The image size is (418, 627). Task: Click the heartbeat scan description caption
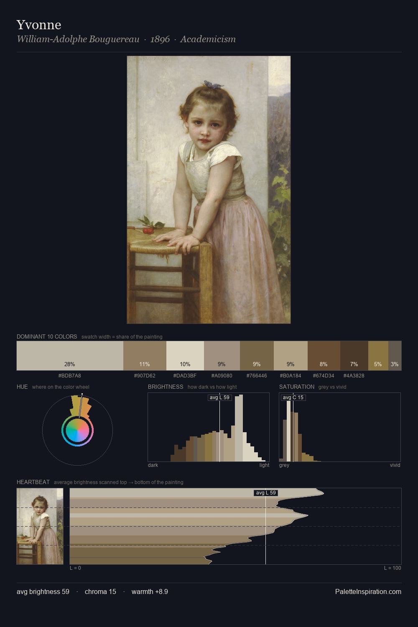click(119, 482)
